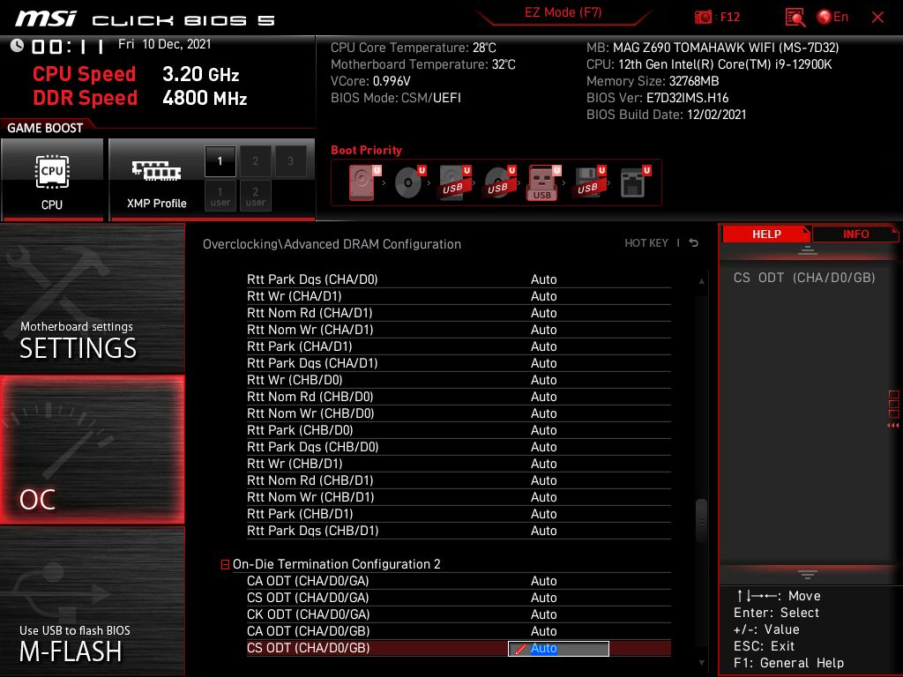Switch to EZ Mode (F7)
Viewport: 903px width, 677px height.
[563, 12]
